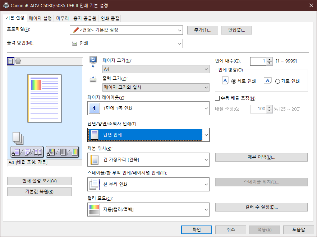Click the printer icon in output method
The image size is (317, 237).
coord(74,43)
